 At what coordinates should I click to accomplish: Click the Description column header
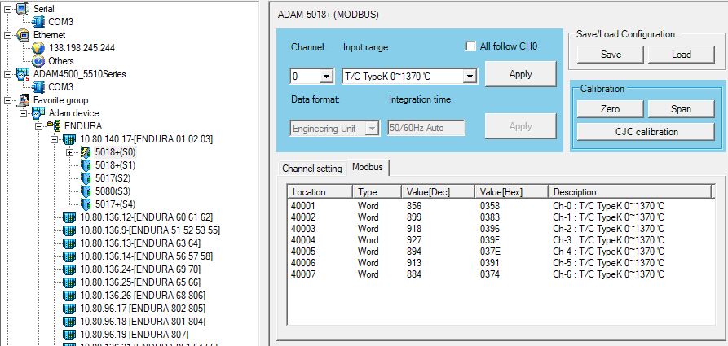click(x=630, y=192)
